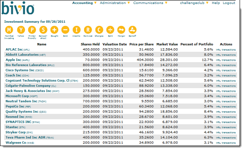Expand the Administration menu
Viewport: 244px width, 150px height.
pos(115,3)
